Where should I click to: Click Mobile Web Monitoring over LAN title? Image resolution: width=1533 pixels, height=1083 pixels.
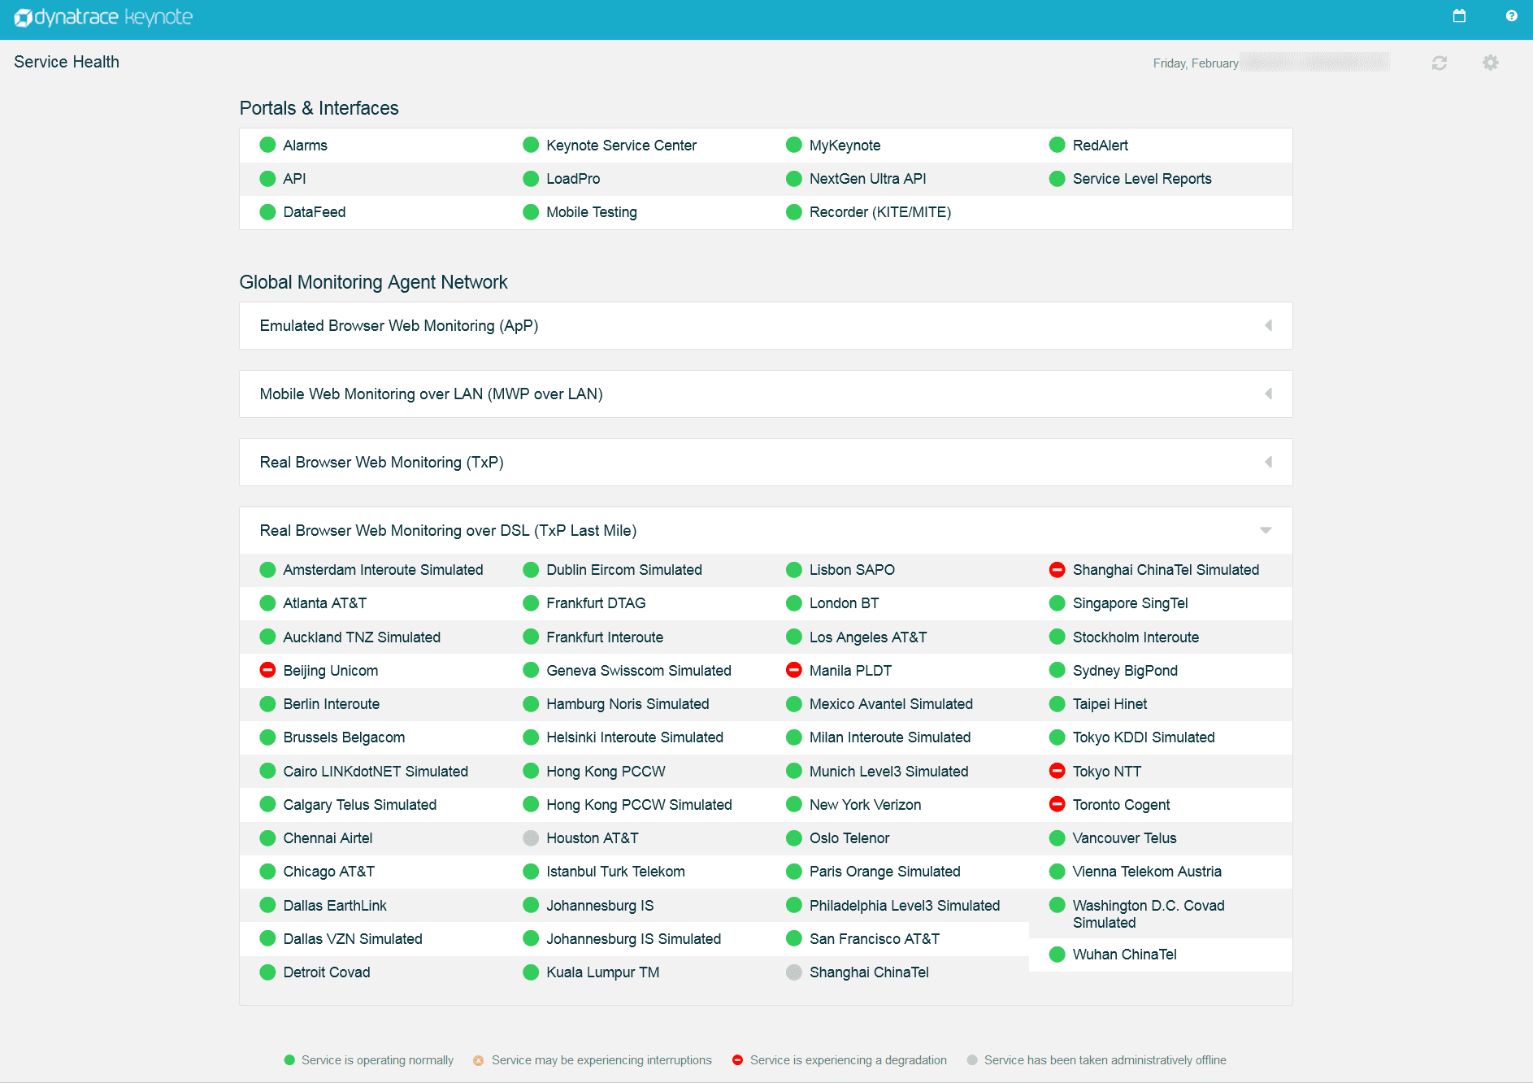(x=431, y=394)
